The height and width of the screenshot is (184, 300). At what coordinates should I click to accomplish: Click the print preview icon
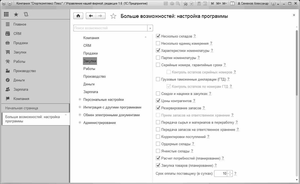(178, 3)
